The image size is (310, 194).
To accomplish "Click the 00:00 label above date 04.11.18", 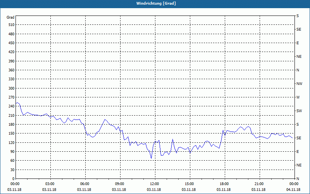I will click(294, 184).
